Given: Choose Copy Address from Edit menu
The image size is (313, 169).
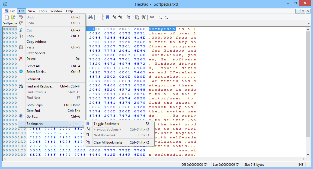Looking at the screenshot, I should 52,42.
